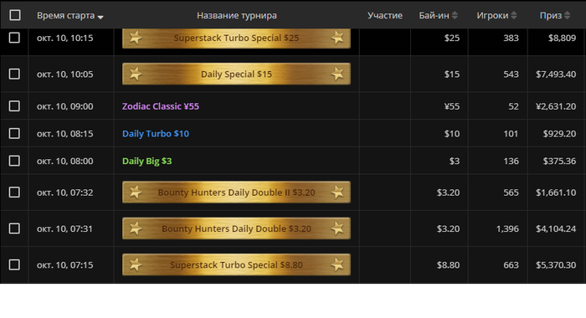586x318 pixels.
Task: Open the Daily Turbo $10 tournament link
Action: (156, 133)
